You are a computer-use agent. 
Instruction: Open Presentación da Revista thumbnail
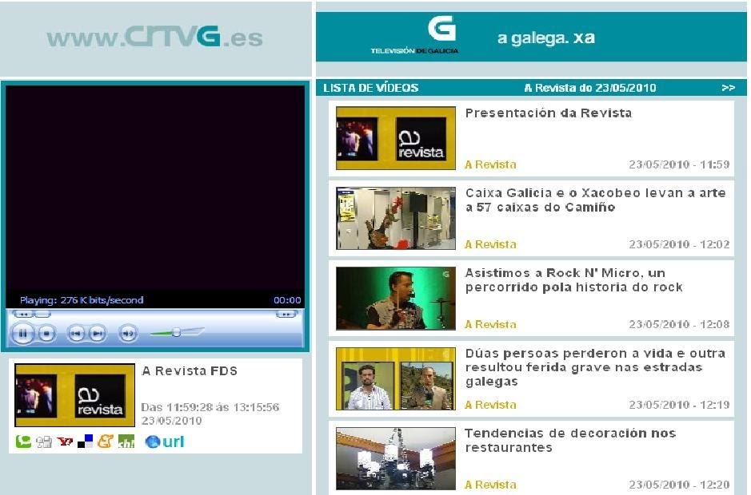coord(396,138)
